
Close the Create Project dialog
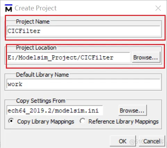pos(158,8)
